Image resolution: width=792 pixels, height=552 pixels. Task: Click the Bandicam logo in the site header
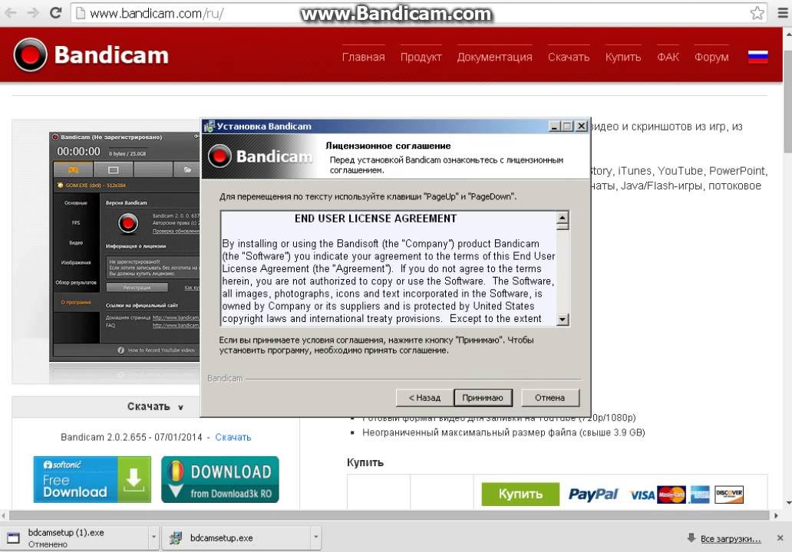point(91,55)
